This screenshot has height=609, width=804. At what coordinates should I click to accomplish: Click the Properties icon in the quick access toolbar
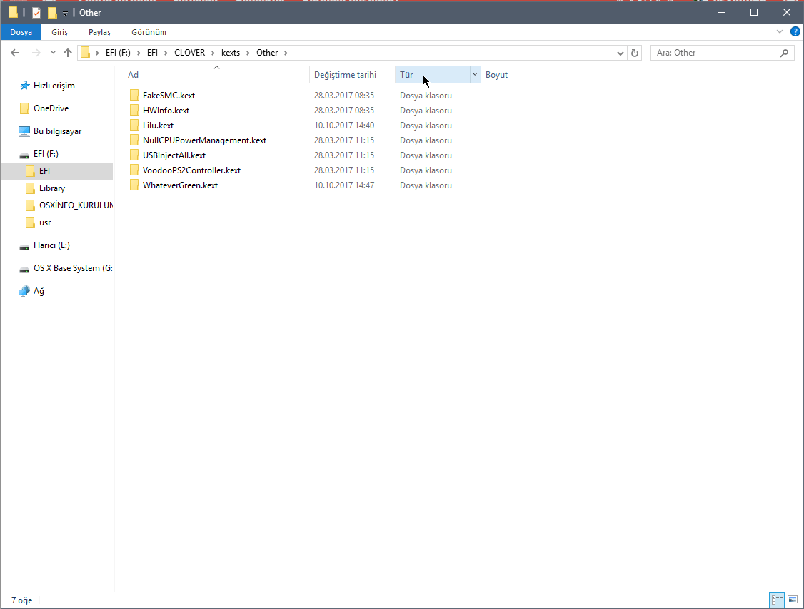pos(36,13)
